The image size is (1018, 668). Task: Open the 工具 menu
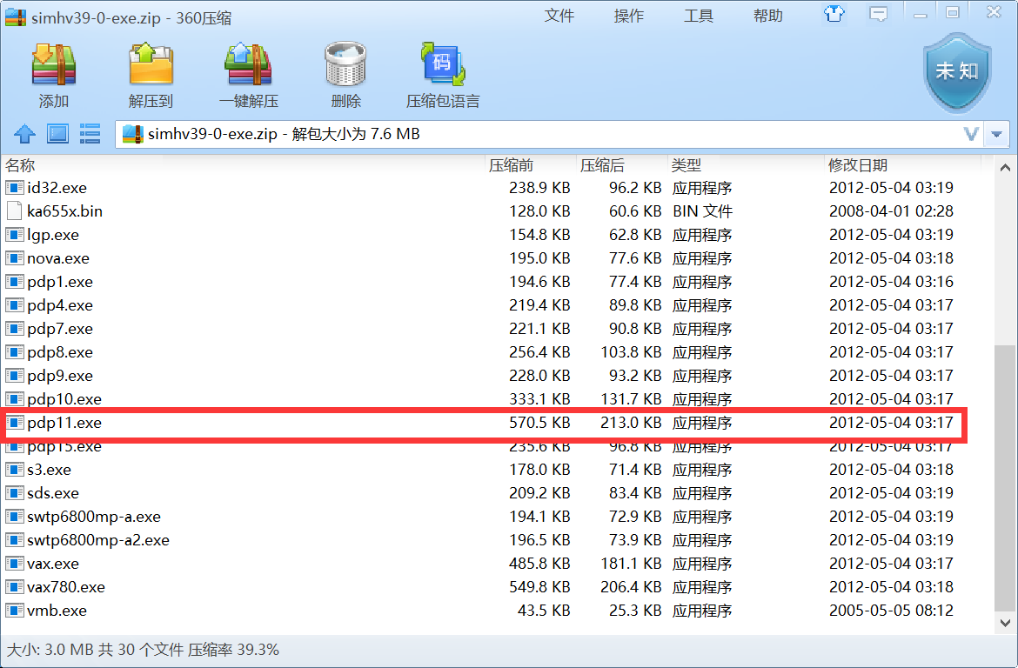pos(699,16)
